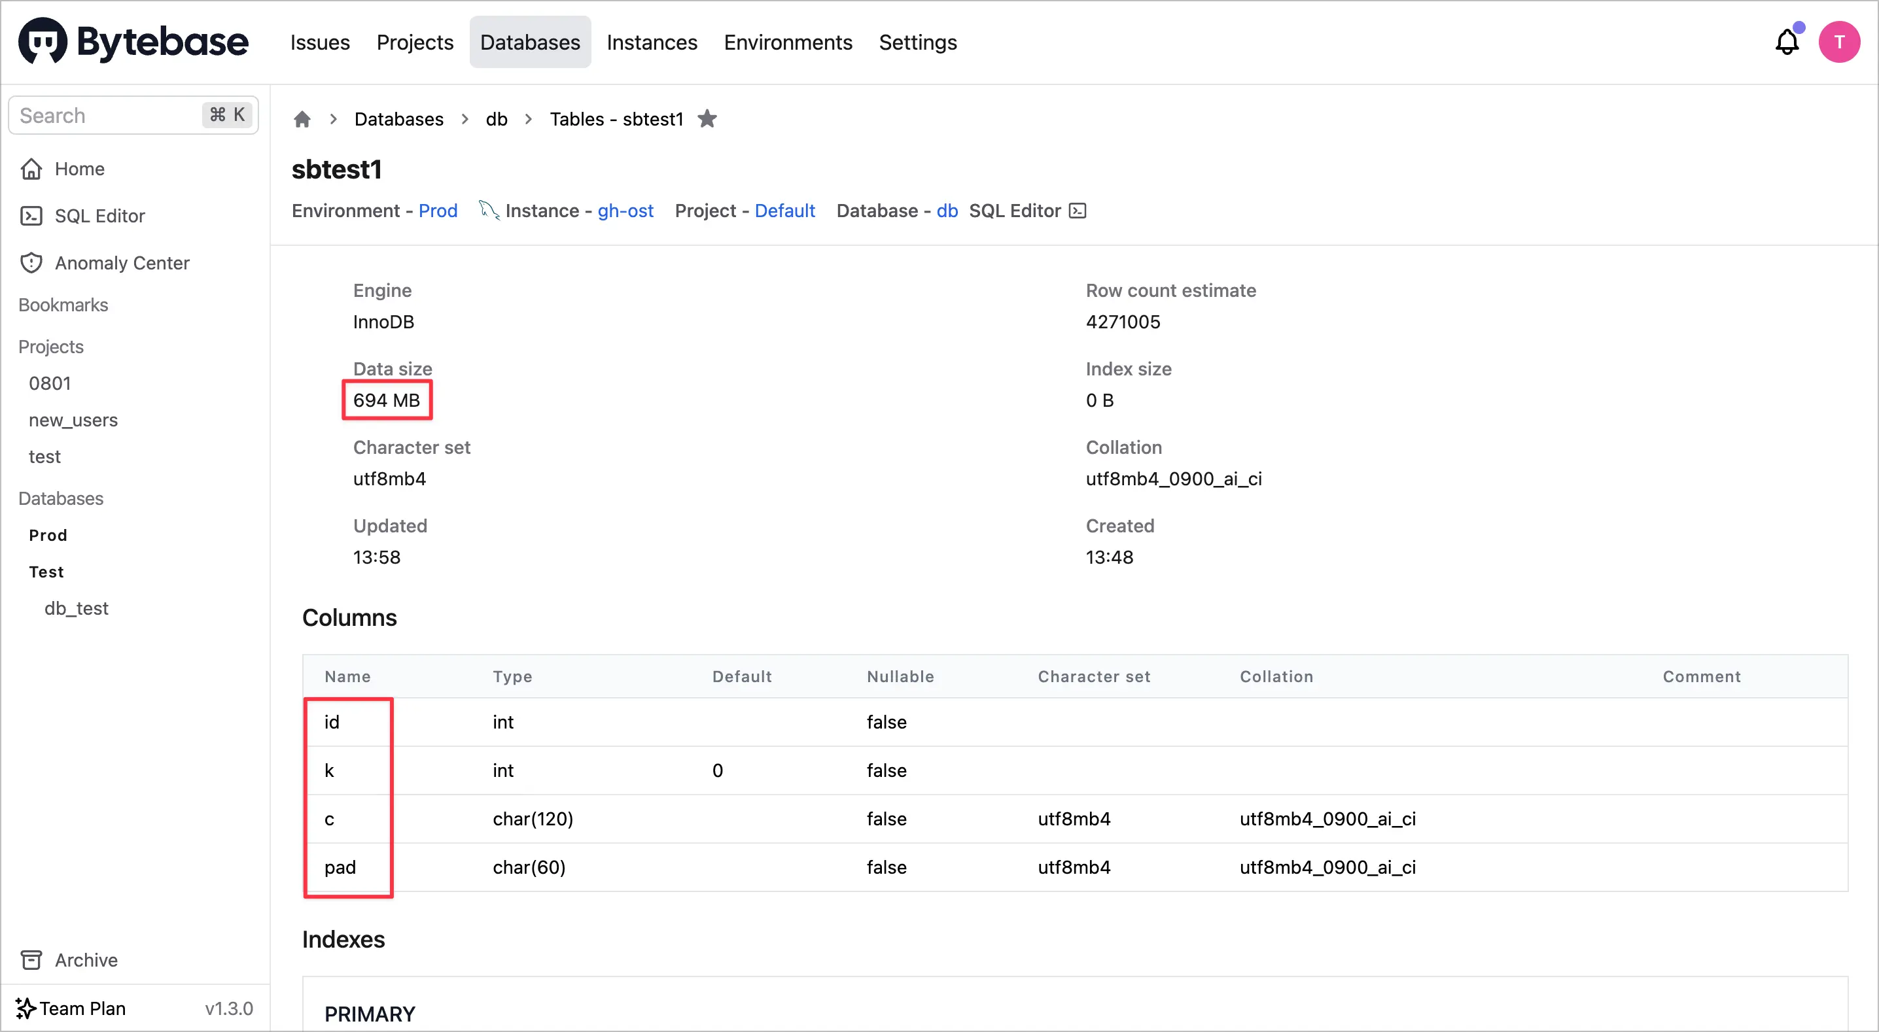Image resolution: width=1879 pixels, height=1032 pixels.
Task: Open the Environments tab
Action: (788, 43)
